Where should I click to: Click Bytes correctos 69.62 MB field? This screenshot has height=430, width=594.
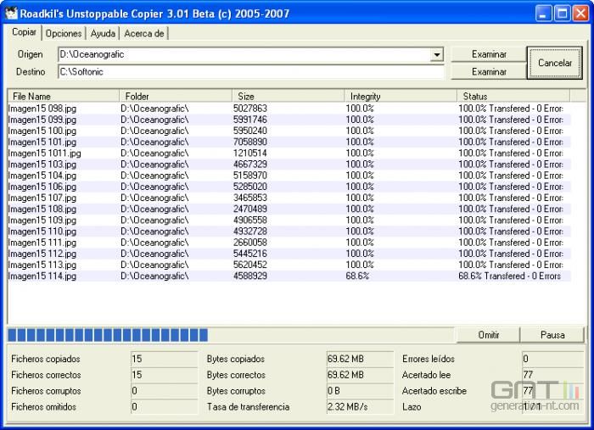(360, 375)
